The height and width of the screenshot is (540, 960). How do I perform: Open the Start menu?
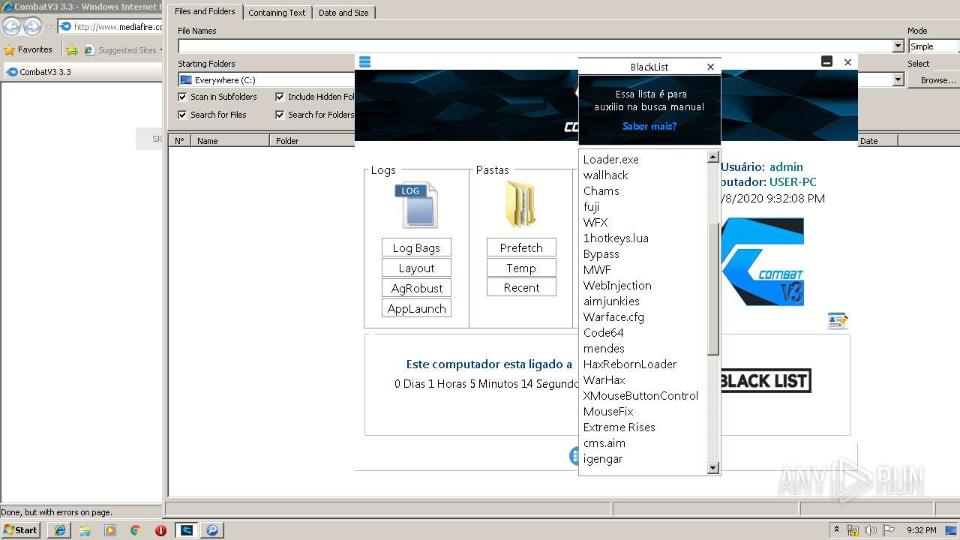pos(20,530)
